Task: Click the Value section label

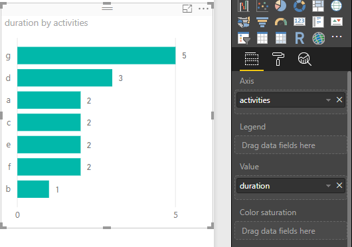Action: click(249, 167)
